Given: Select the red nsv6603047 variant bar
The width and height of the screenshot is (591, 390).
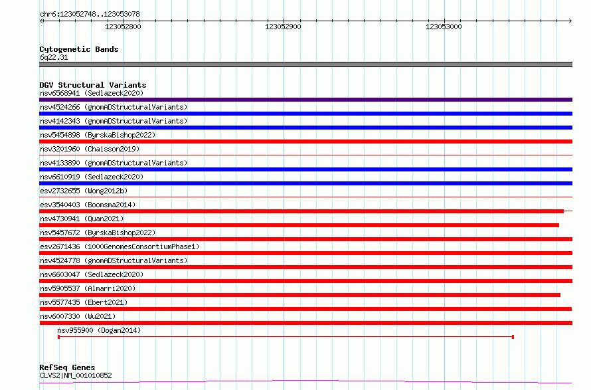Looking at the screenshot, I should pos(305,281).
